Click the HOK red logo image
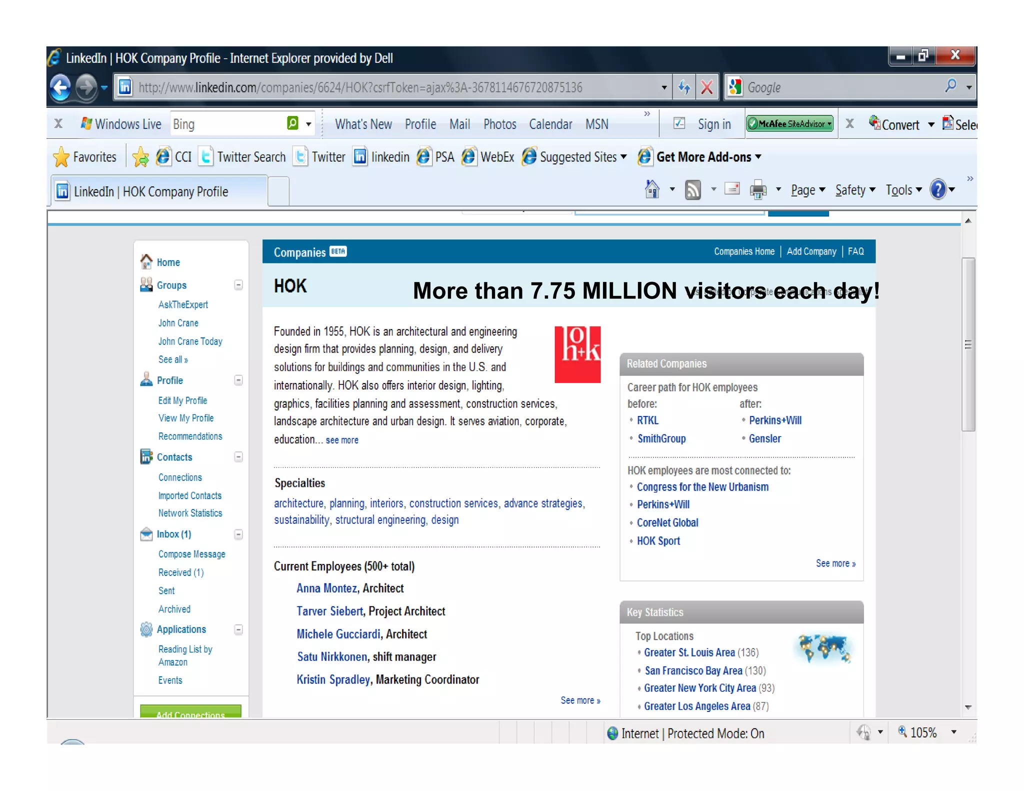The height and width of the screenshot is (791, 1024). [x=577, y=354]
